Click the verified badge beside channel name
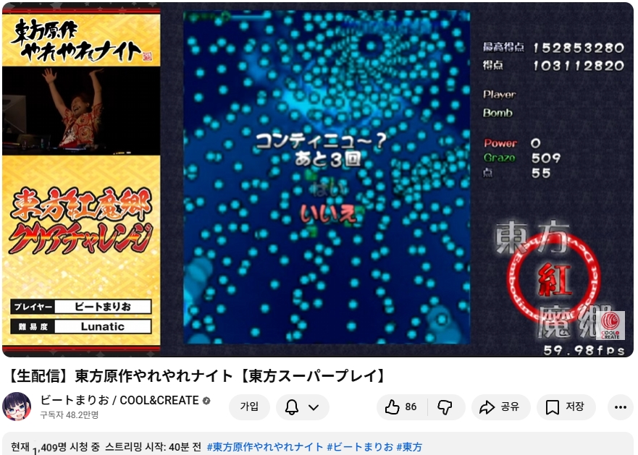 tap(206, 401)
